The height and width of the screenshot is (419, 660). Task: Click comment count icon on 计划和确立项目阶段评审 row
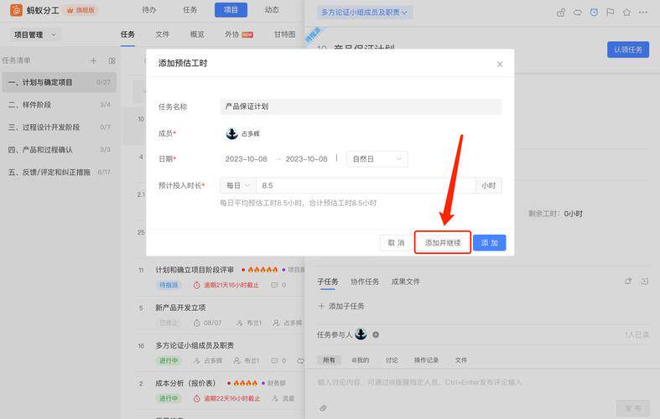(274, 285)
